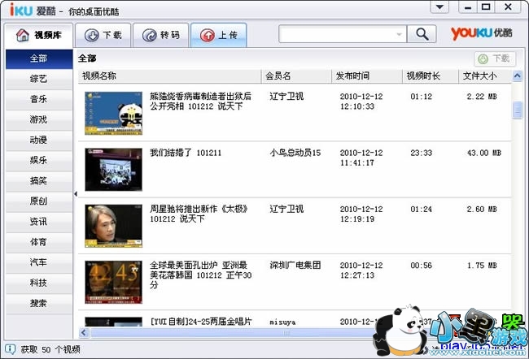The image size is (529, 359).
Task: Open the title bar dropdown menu arrow
Action: click(440, 6)
